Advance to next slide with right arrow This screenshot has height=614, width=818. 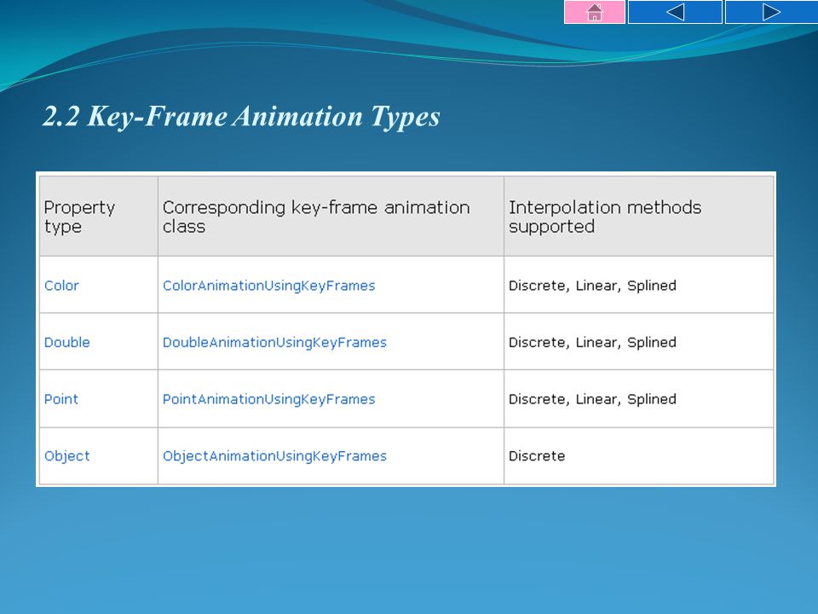tap(771, 12)
